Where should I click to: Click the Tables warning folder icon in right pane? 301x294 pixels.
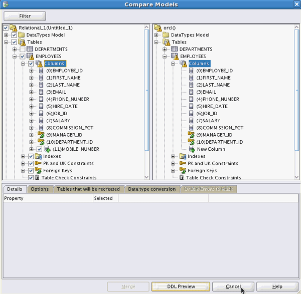coord(166,42)
